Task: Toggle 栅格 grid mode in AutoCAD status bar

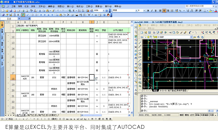Action: coord(187,115)
